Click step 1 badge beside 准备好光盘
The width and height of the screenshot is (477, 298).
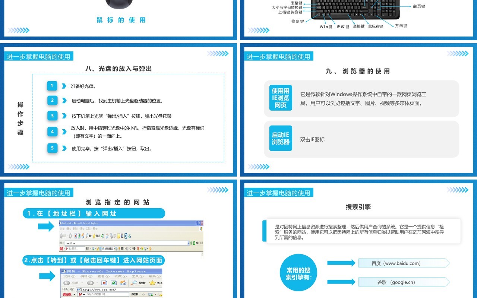(x=52, y=86)
